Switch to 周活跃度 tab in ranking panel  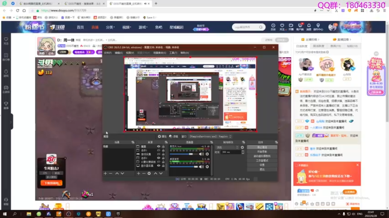click(x=318, y=46)
